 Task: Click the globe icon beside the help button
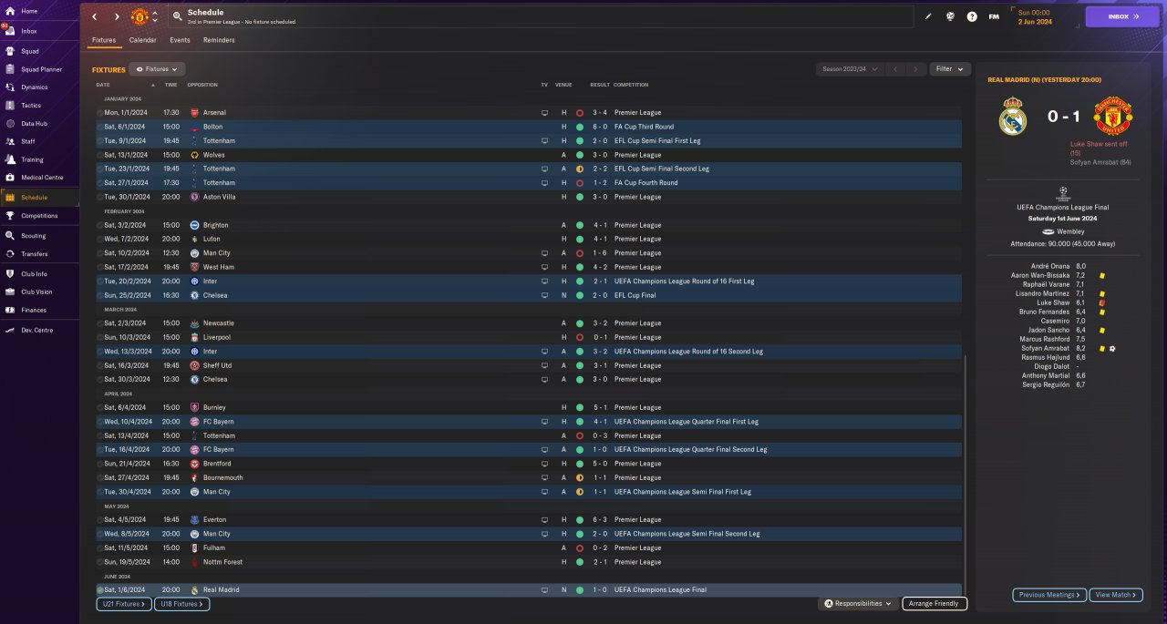pyautogui.click(x=950, y=16)
